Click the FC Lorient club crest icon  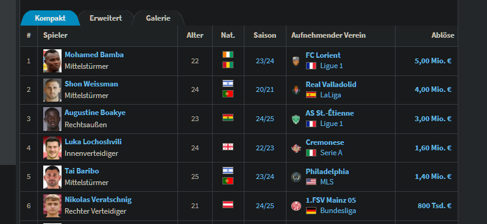296,61
